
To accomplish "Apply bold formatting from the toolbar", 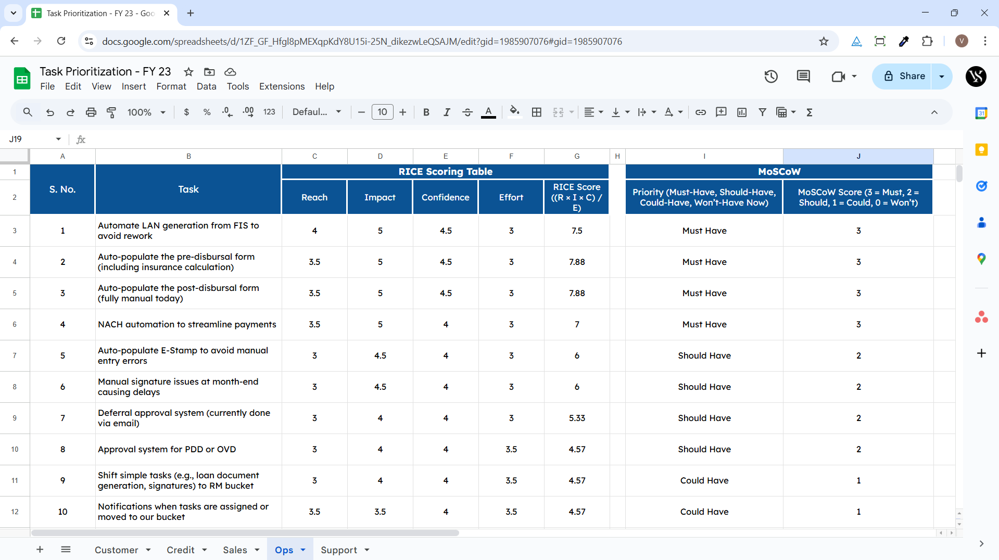I will pos(426,112).
